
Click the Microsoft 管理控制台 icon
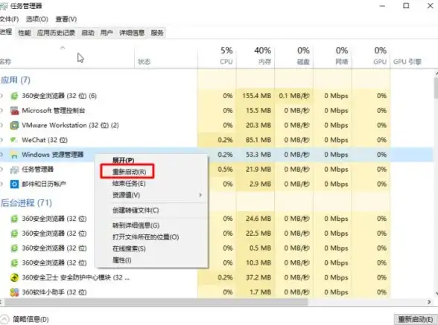[x=14, y=111]
